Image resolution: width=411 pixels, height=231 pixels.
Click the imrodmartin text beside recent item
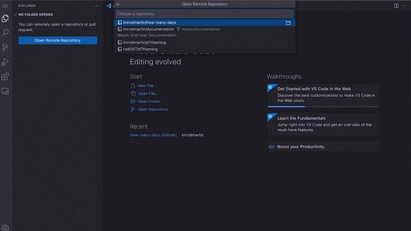tap(193, 135)
